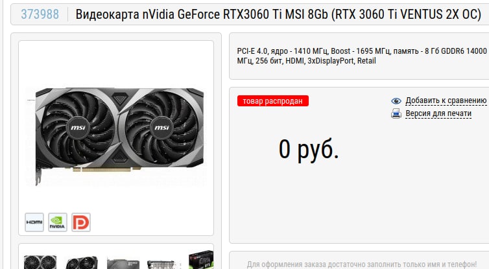Click the '0 руб.' price text
Screen dimensions: 489x269
click(309, 150)
